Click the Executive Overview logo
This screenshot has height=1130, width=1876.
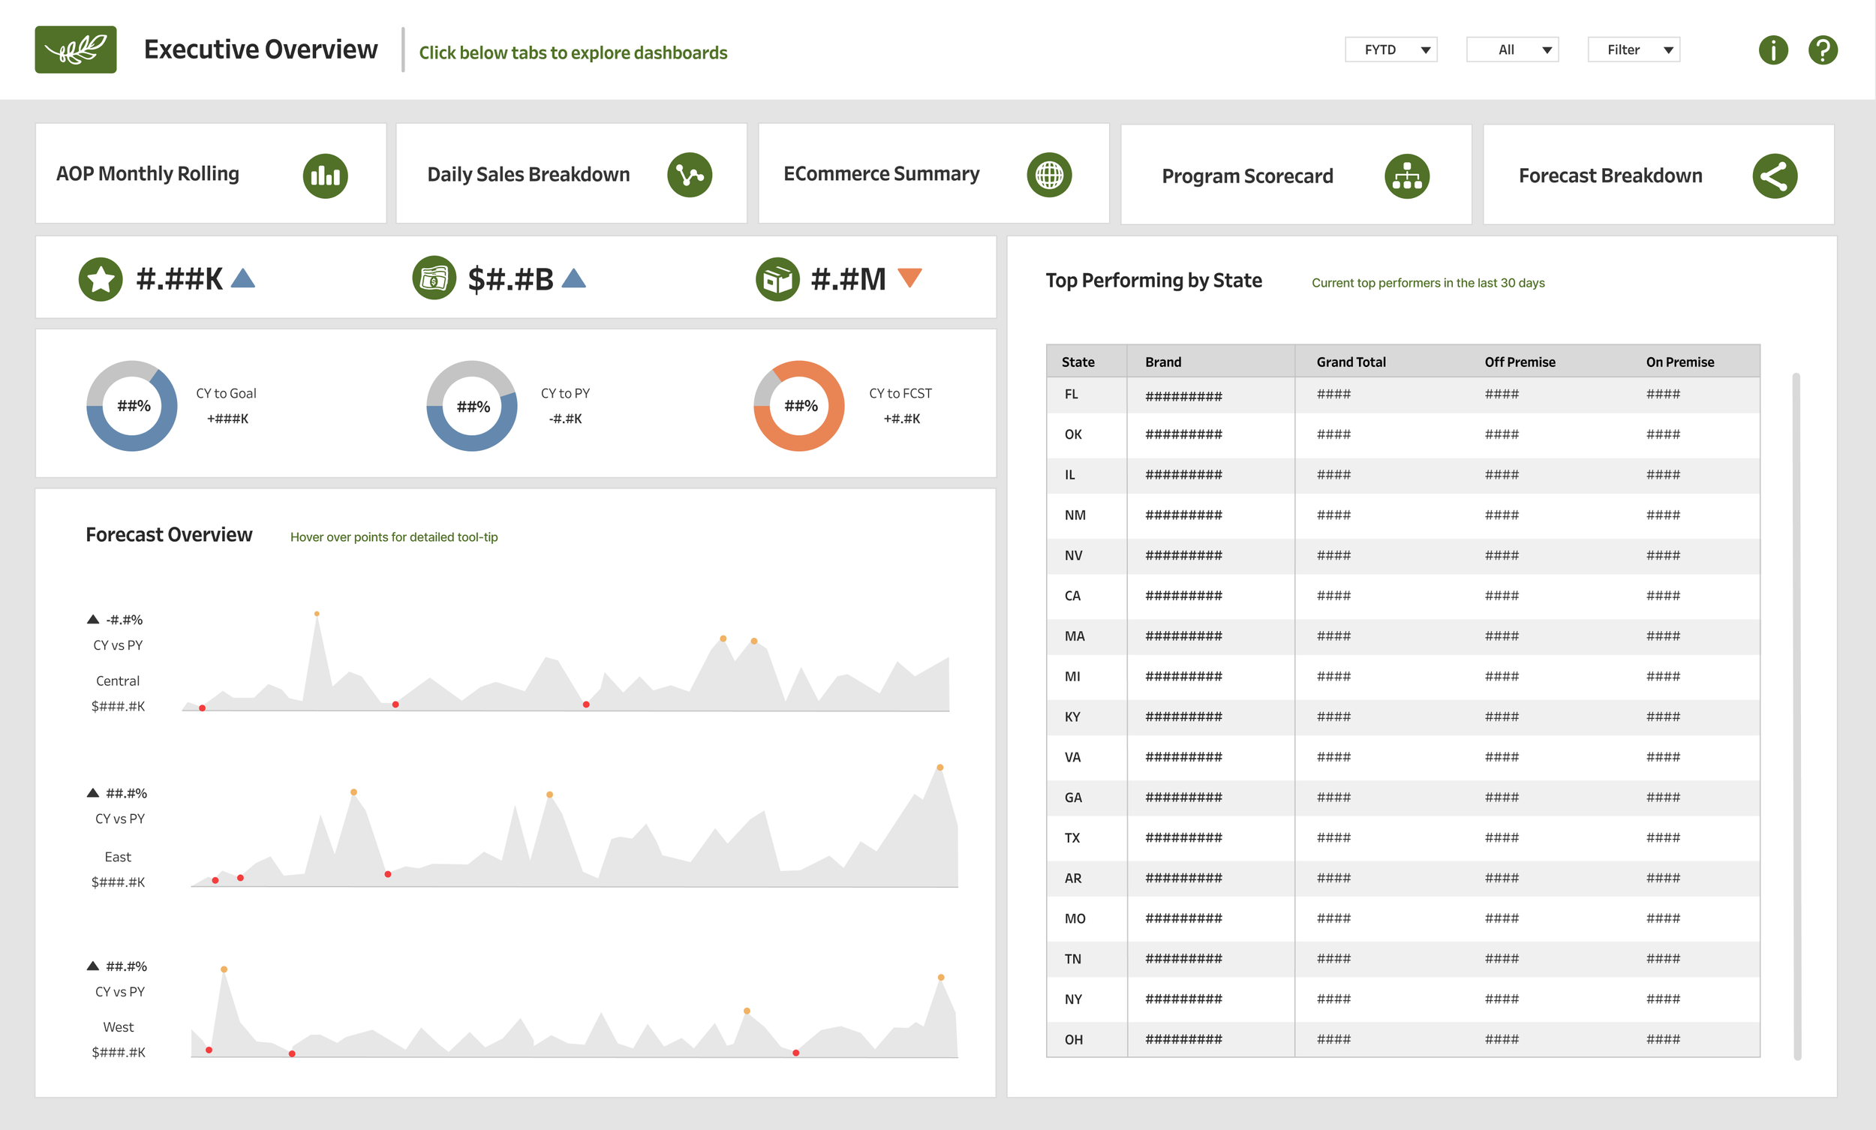(x=75, y=49)
